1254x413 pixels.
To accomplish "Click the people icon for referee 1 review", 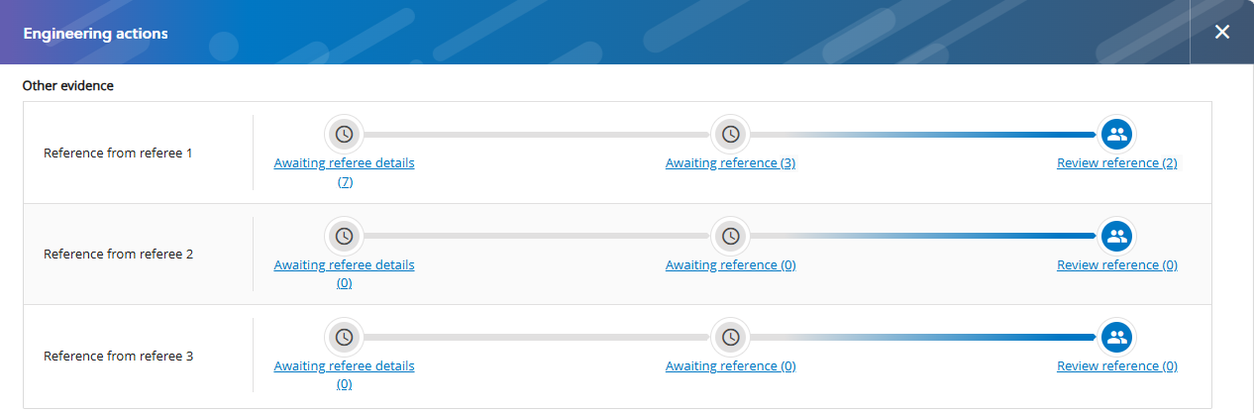I will (1117, 134).
